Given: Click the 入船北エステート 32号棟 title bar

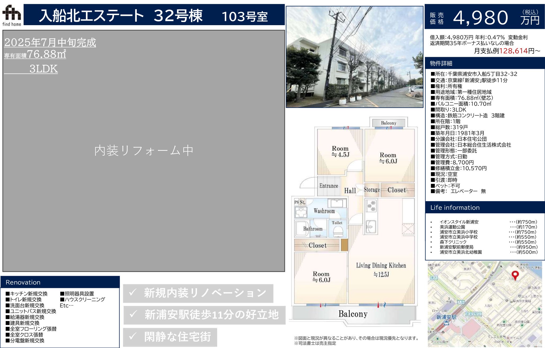Looking at the screenshot, I should pyautogui.click(x=154, y=15).
